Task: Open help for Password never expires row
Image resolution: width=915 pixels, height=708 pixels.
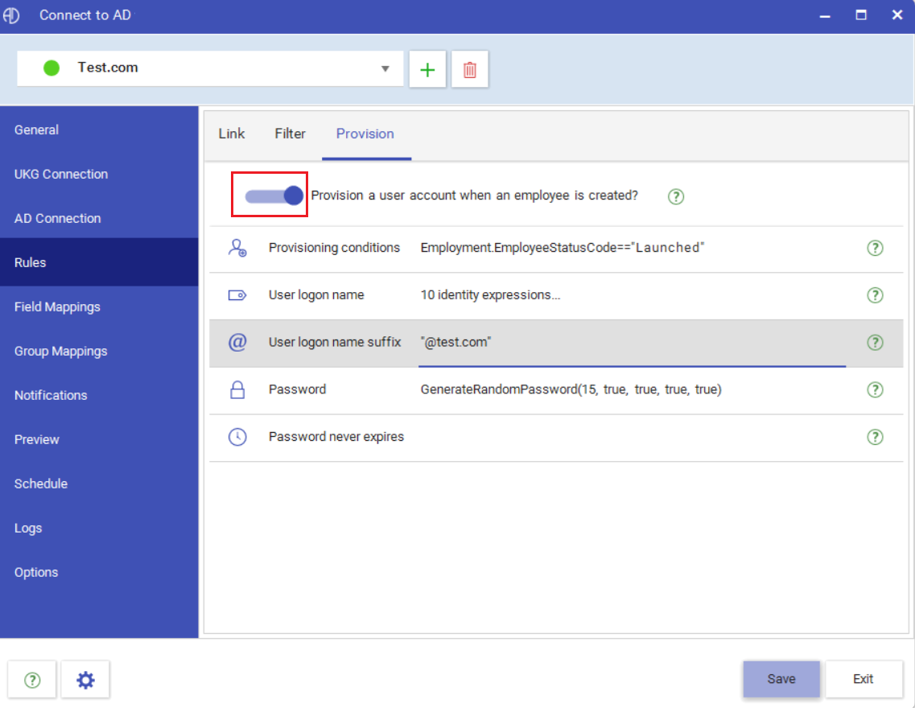Action: click(875, 437)
